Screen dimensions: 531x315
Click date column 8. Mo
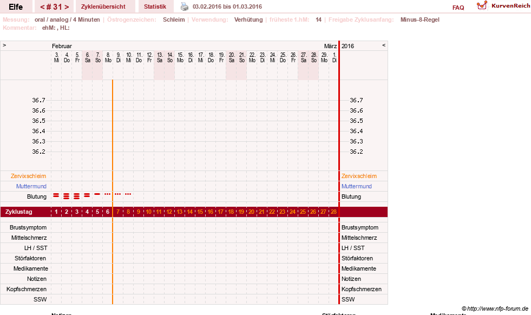tap(108, 57)
